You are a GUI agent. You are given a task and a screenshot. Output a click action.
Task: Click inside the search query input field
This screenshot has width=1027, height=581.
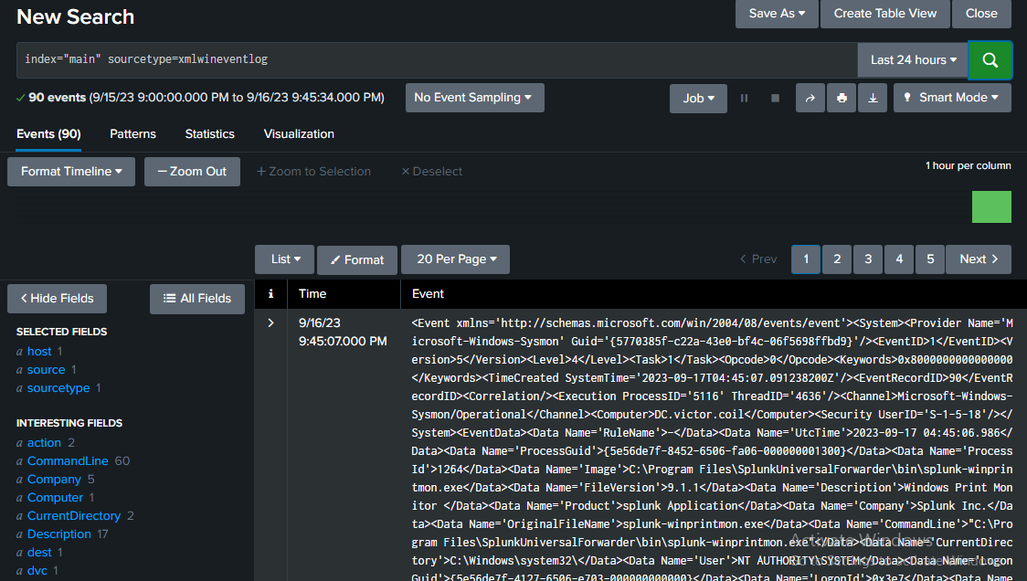point(365,58)
